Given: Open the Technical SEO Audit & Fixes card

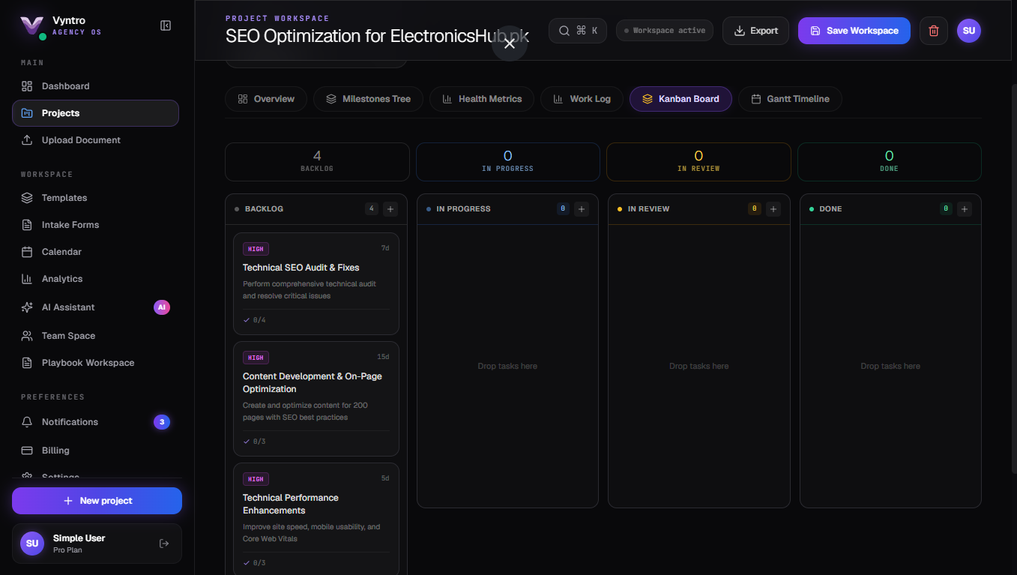Looking at the screenshot, I should (x=316, y=283).
